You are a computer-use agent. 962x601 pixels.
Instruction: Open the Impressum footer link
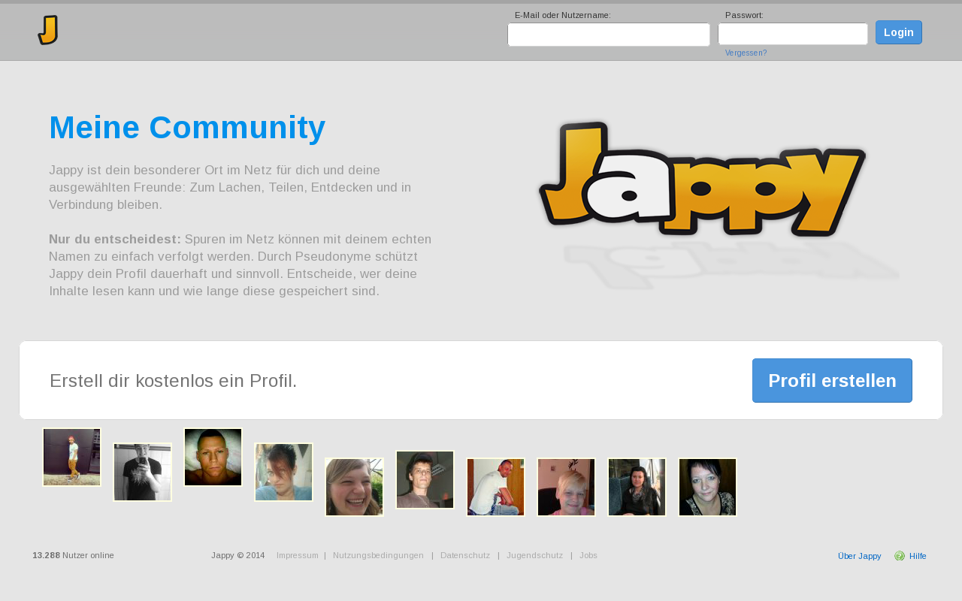298,556
